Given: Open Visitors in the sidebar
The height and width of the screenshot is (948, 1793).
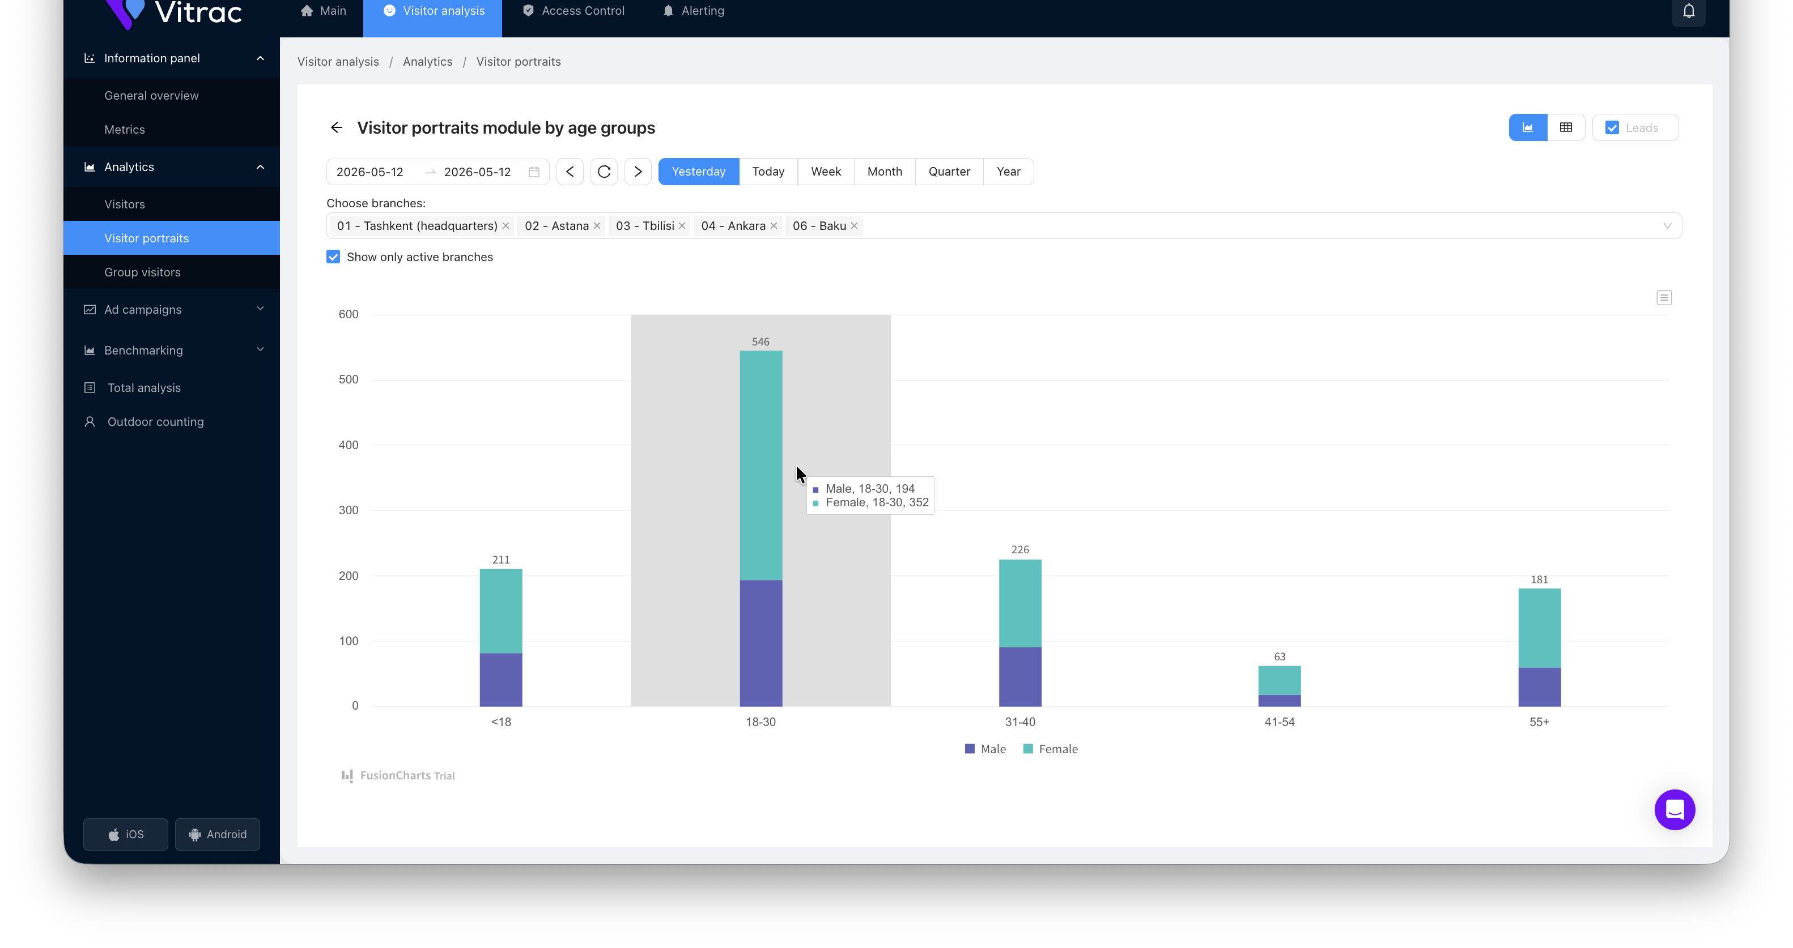Looking at the screenshot, I should pyautogui.click(x=171, y=204).
